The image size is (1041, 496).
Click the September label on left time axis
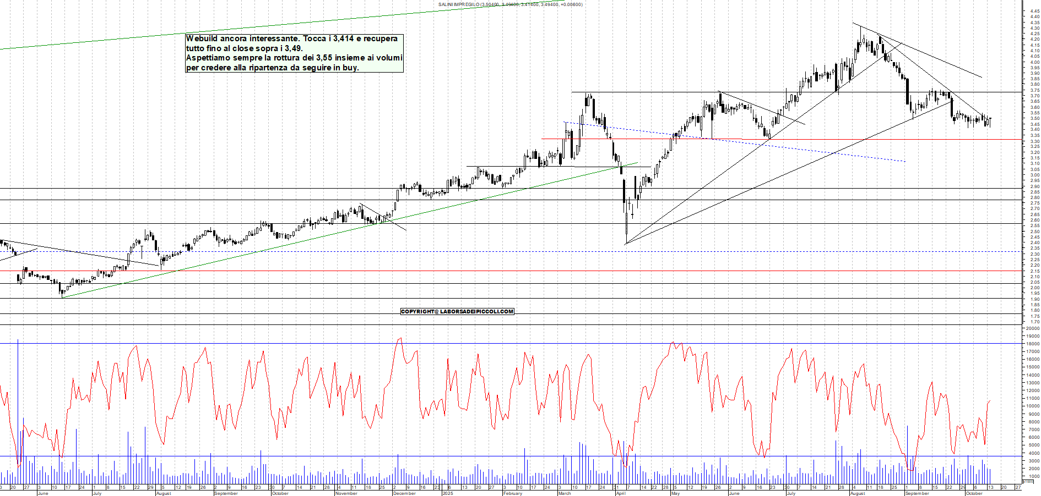click(x=225, y=493)
